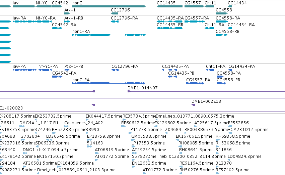Click the CG4542-RA transcript label
Image resolution: width=285 pixels, height=175 pixels.
click(x=64, y=25)
